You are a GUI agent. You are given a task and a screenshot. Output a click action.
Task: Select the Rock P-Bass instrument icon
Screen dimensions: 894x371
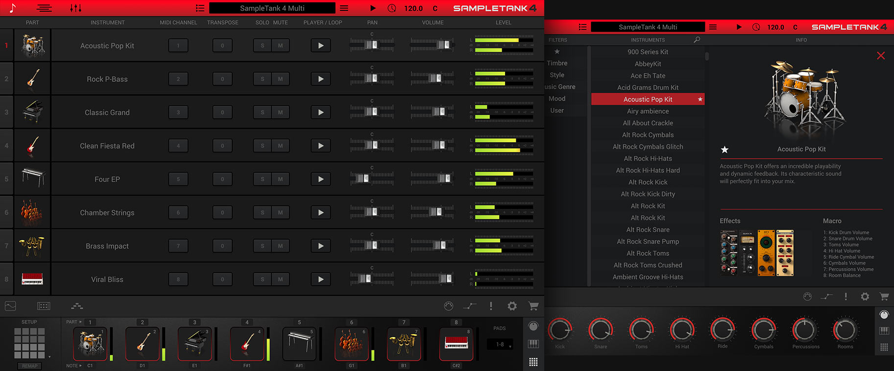[x=33, y=79]
